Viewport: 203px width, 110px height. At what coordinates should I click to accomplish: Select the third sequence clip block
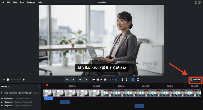point(139,106)
